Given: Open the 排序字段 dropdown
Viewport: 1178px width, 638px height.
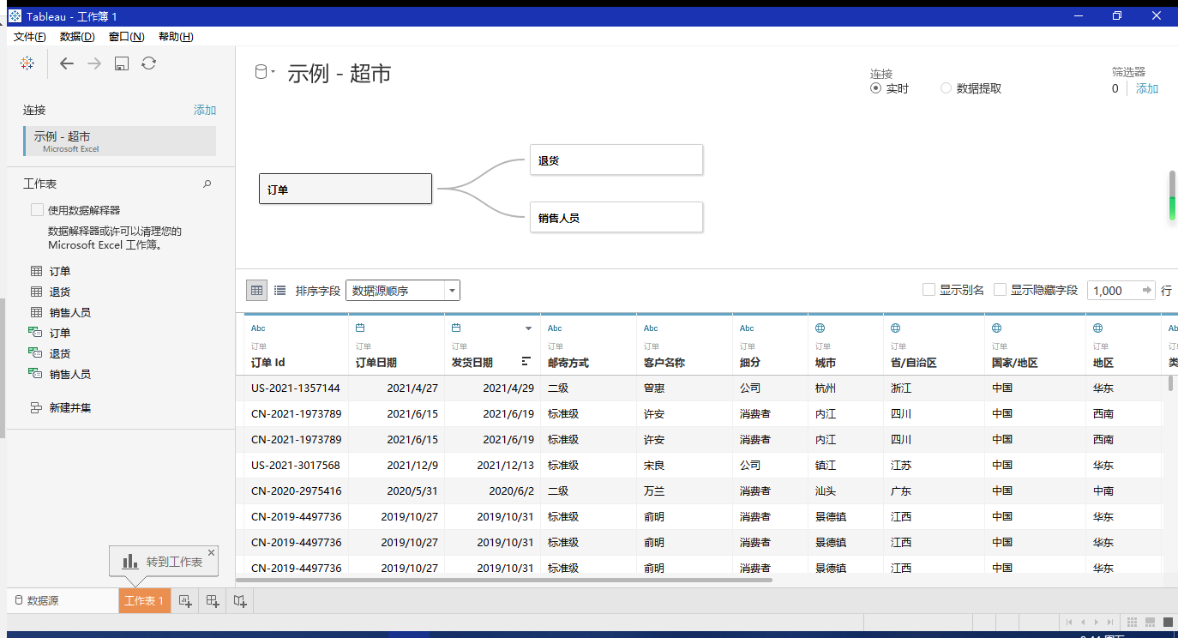Looking at the screenshot, I should click(402, 290).
